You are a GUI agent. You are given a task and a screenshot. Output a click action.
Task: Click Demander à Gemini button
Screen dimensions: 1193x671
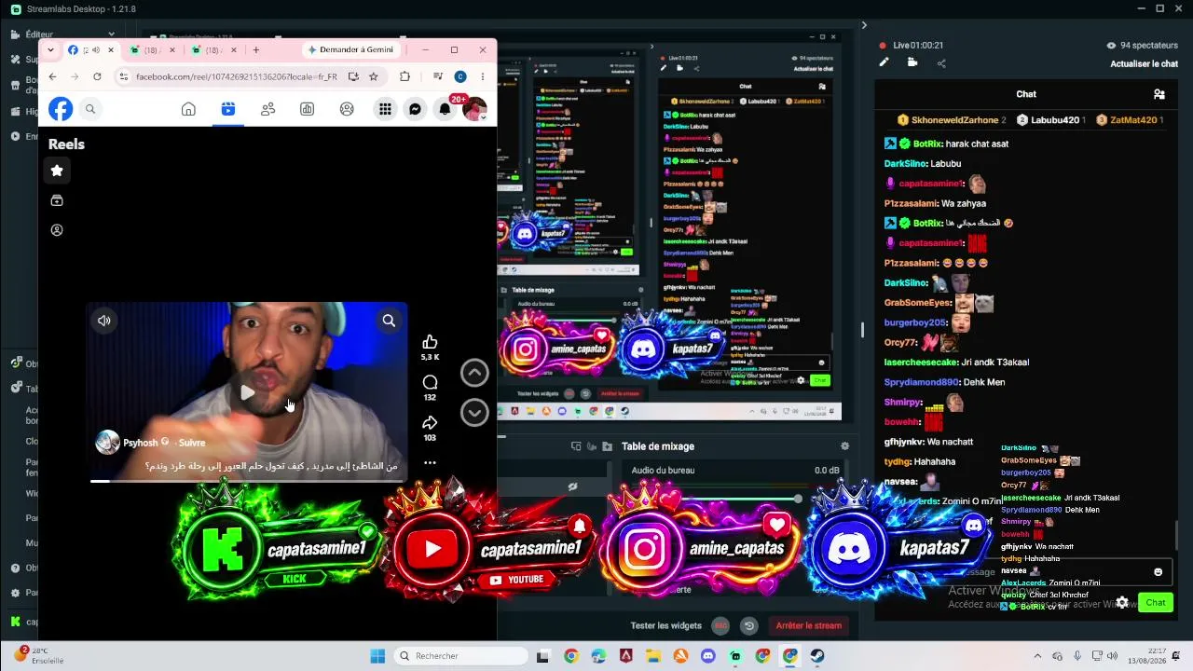[350, 49]
